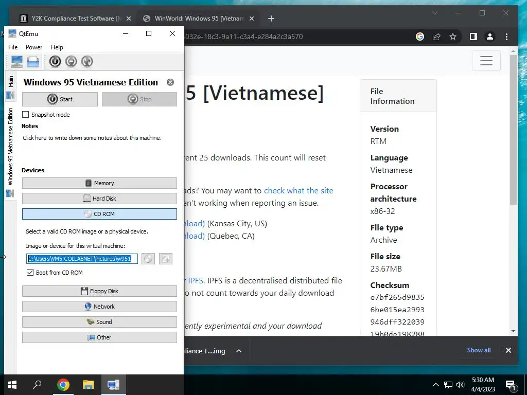Click the power on toolbar icon in QtEmu
The width and height of the screenshot is (527, 395).
(55, 62)
